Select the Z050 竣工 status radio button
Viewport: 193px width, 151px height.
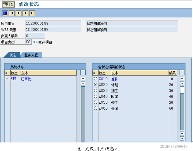click(96, 102)
